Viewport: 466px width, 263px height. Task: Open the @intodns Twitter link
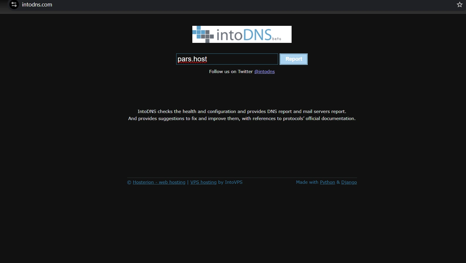tap(265, 72)
